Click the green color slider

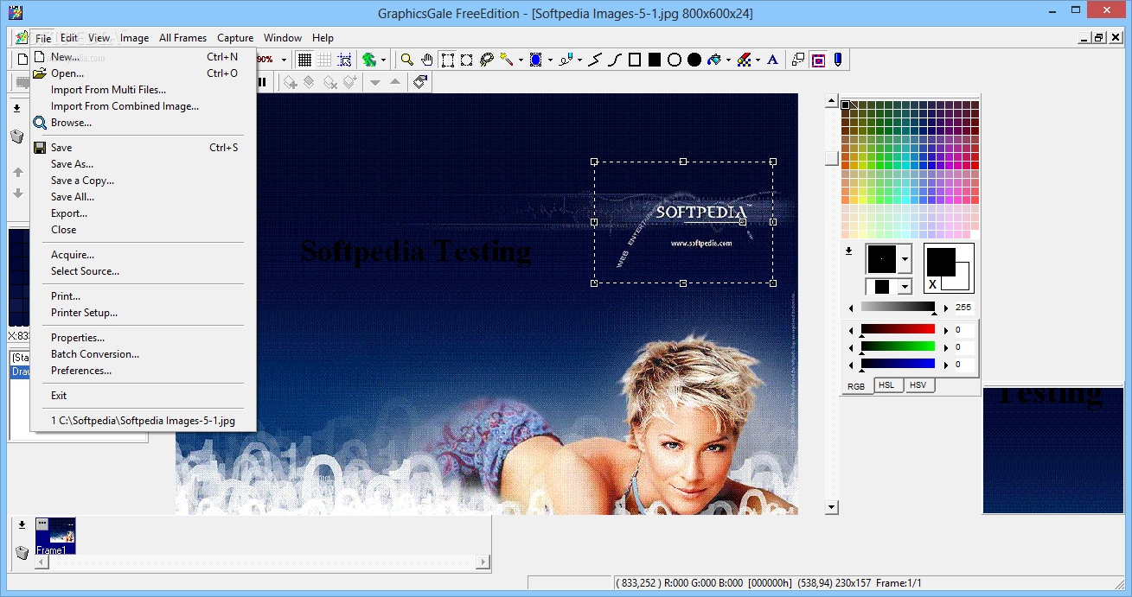click(898, 346)
